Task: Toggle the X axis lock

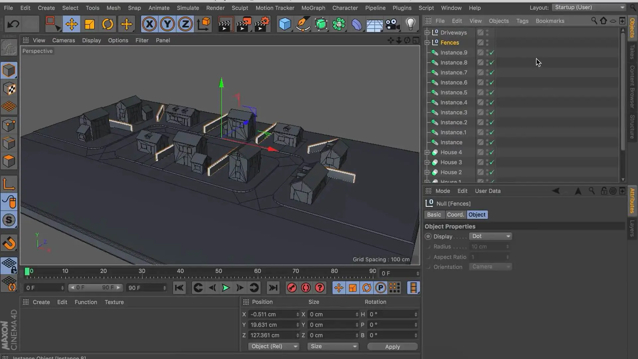Action: point(150,24)
